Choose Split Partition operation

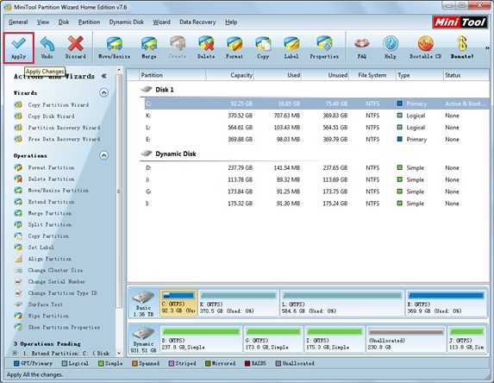click(50, 225)
